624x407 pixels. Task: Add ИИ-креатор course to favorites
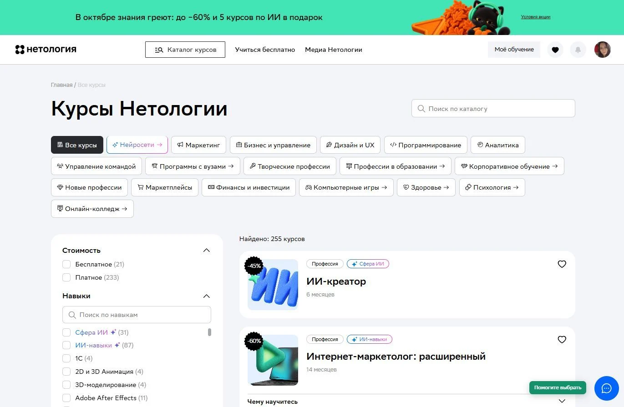coord(562,264)
